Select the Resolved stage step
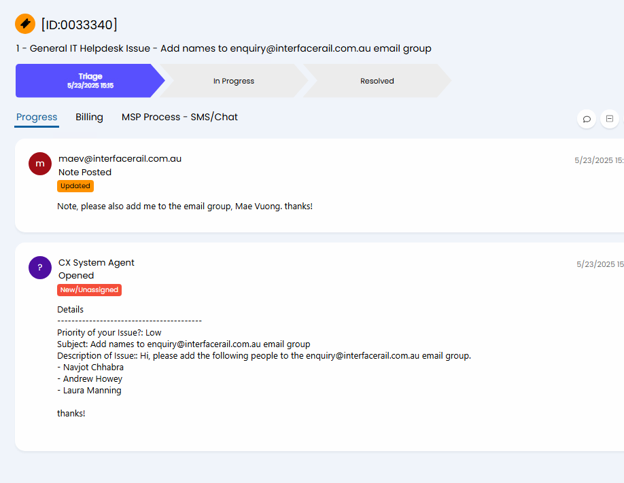Viewport: 624px width, 483px height. [377, 81]
